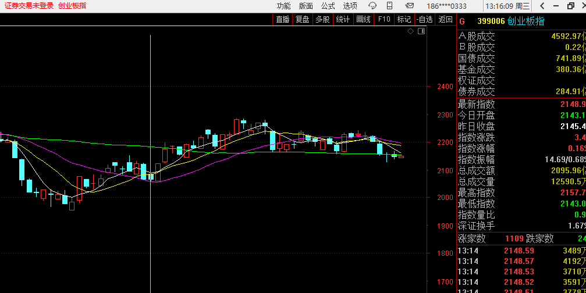Click the G marker beside code 399006

[x=462, y=22]
